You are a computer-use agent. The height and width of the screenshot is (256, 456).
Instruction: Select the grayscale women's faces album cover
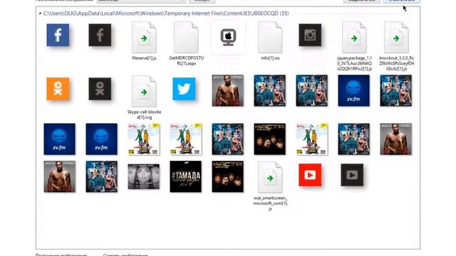(144, 176)
